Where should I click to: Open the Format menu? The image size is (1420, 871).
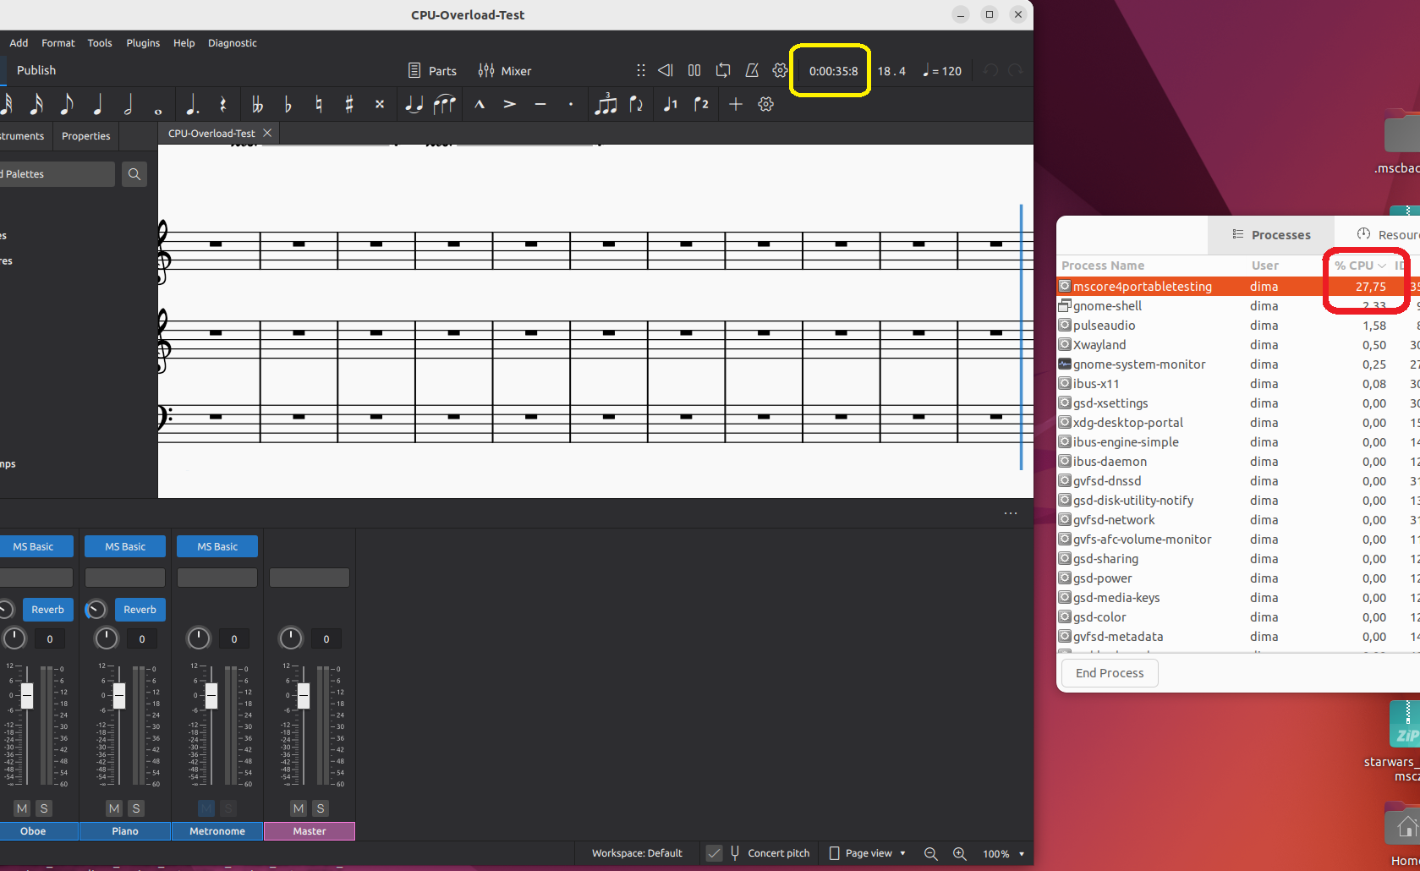(58, 43)
